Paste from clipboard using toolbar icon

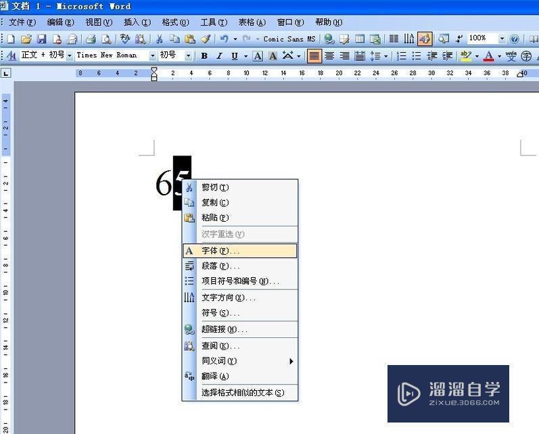pos(190,39)
